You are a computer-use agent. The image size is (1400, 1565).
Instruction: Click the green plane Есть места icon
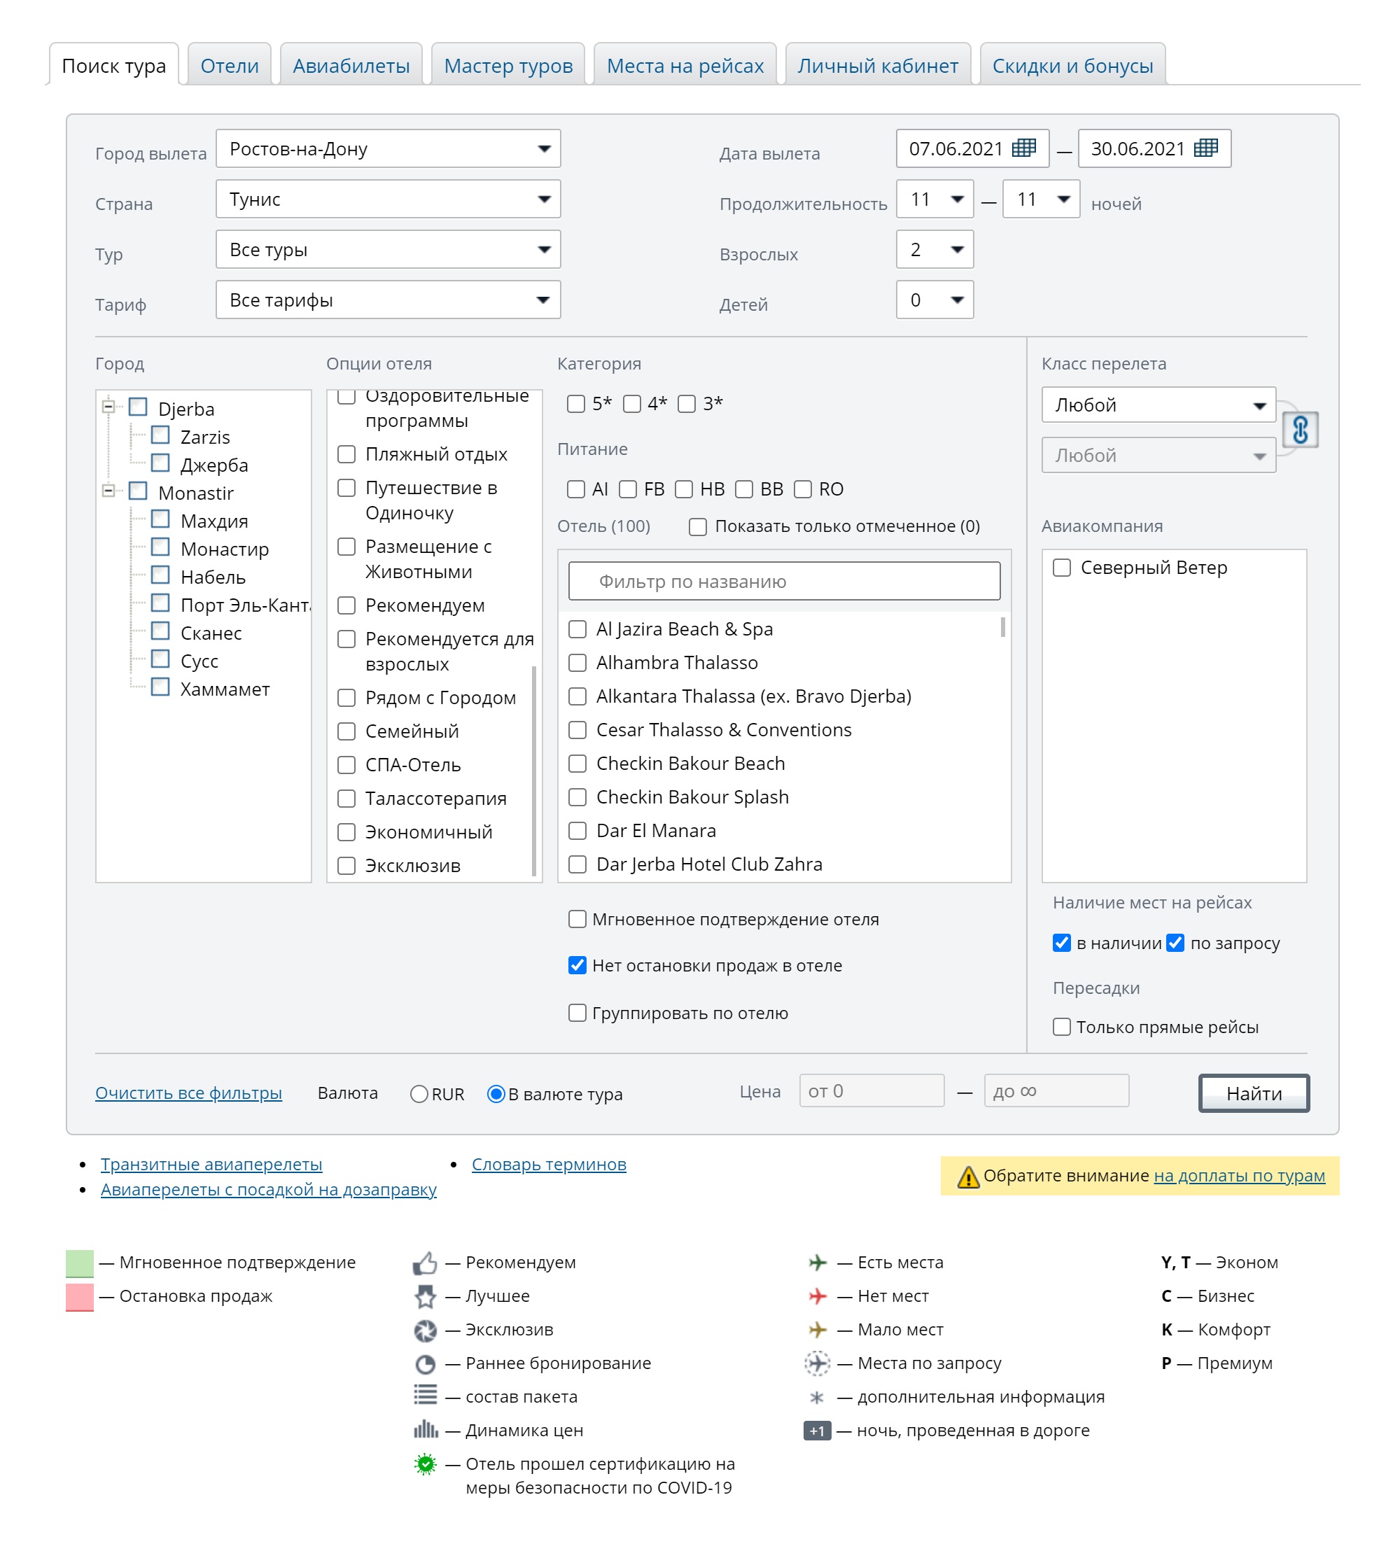coord(818,1263)
